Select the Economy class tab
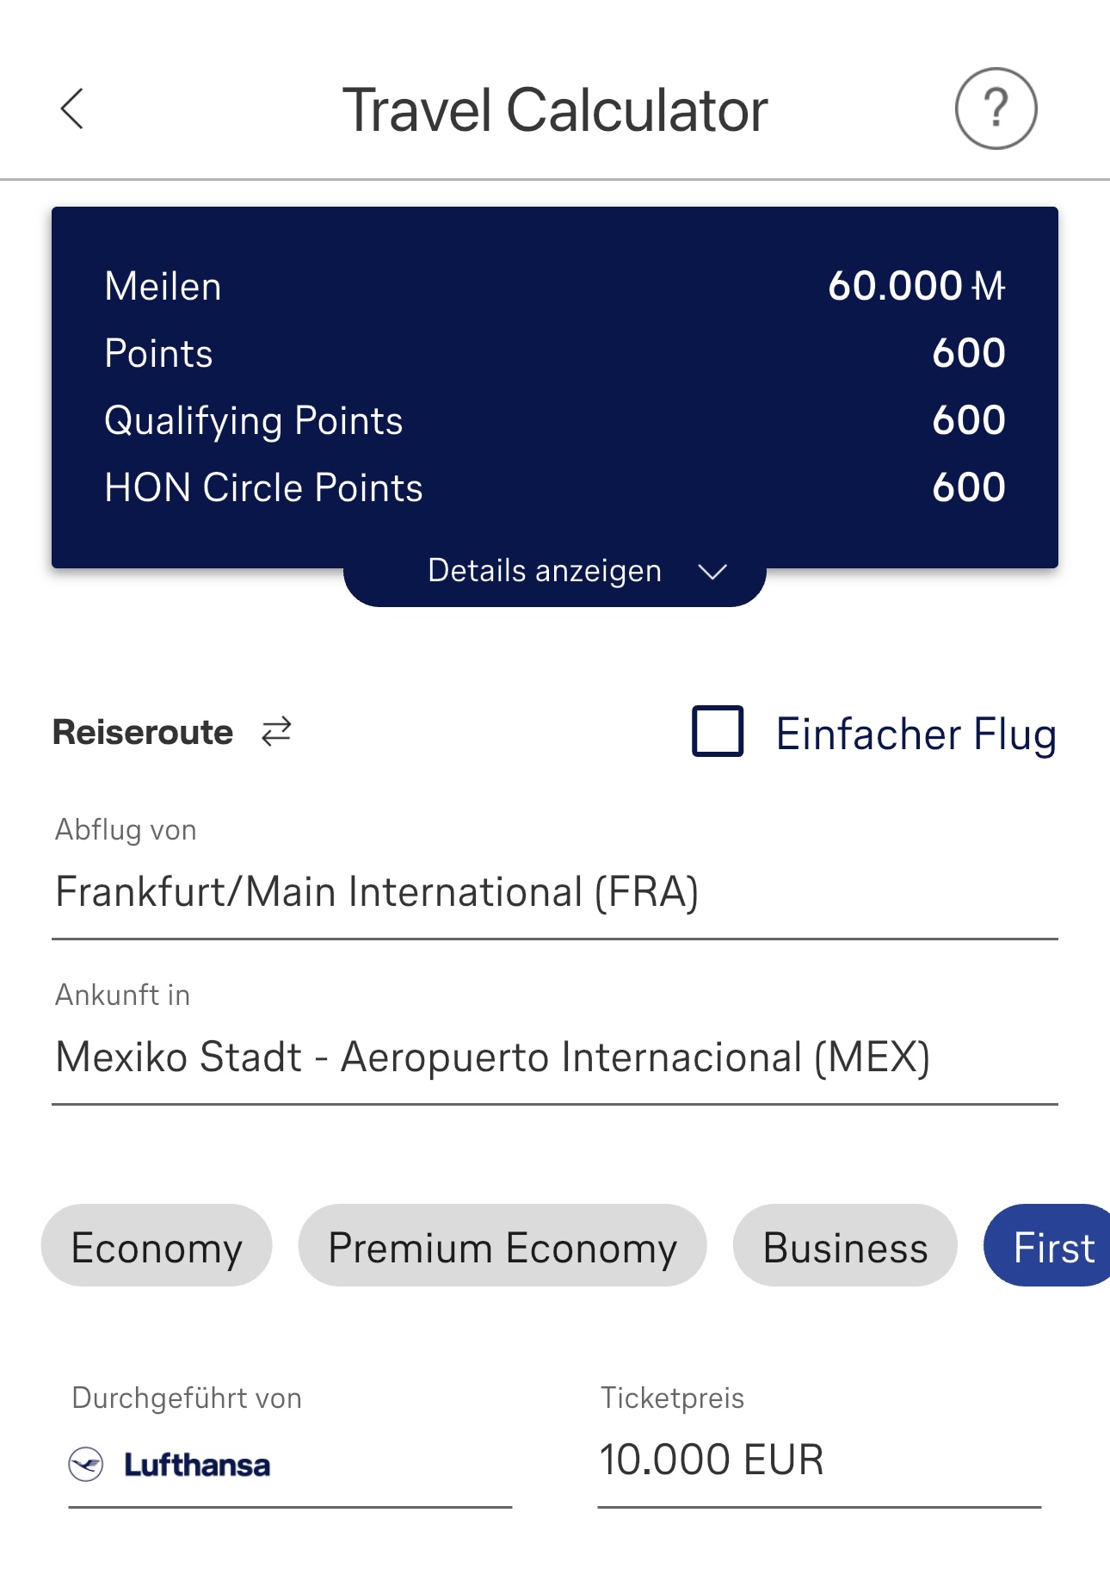1110x1581 pixels. pos(157,1246)
